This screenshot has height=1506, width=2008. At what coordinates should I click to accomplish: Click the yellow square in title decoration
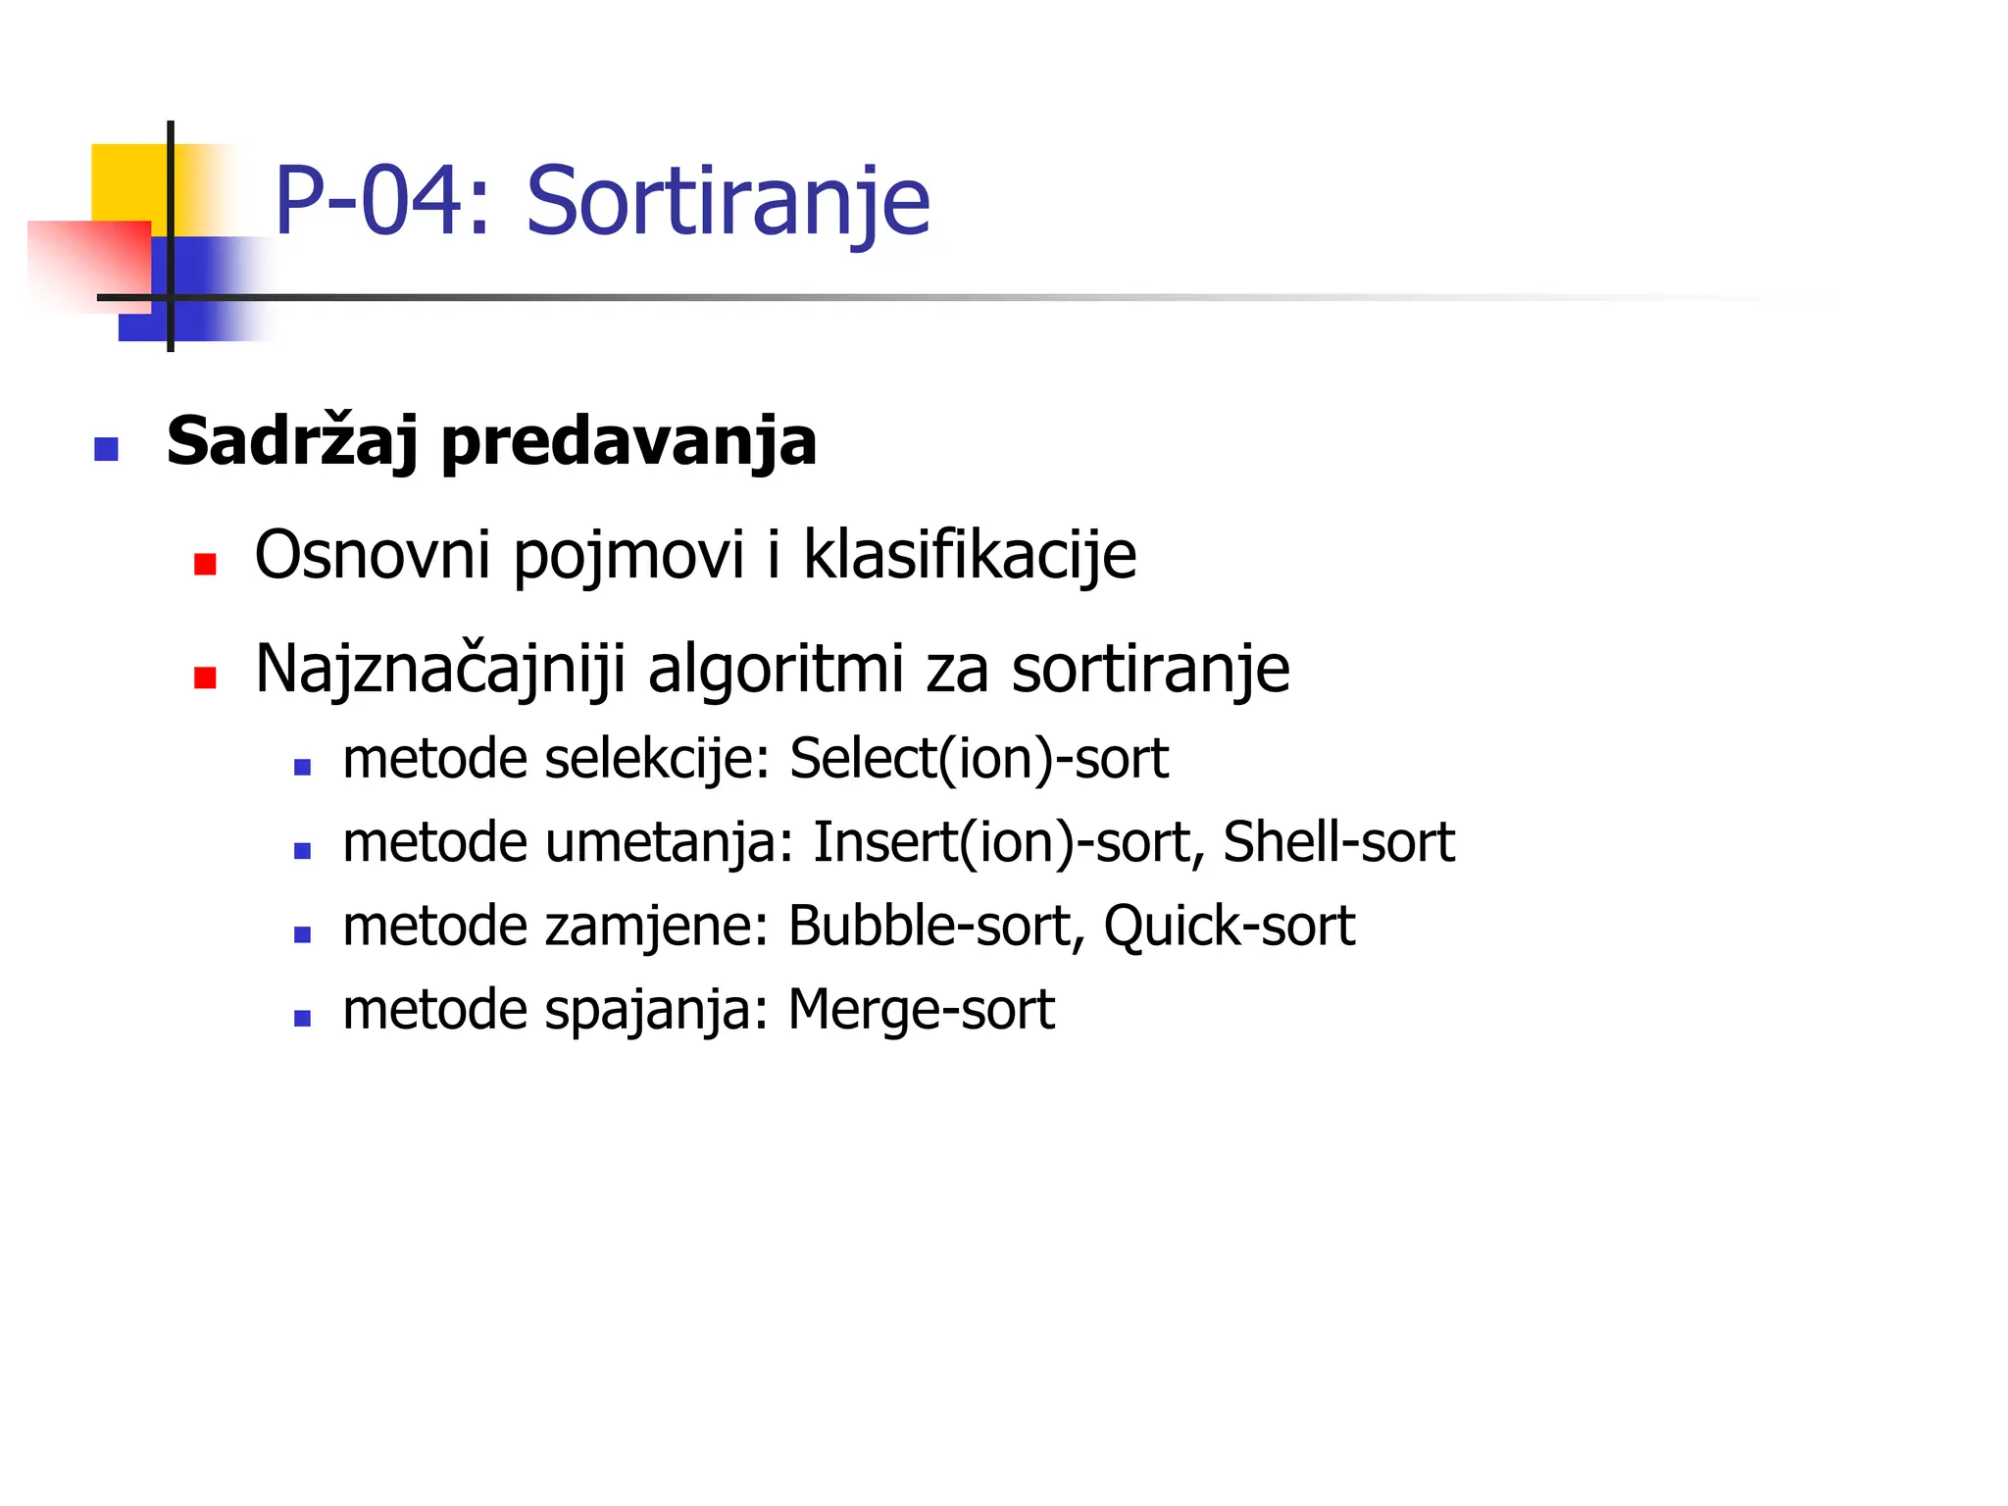tap(130, 182)
